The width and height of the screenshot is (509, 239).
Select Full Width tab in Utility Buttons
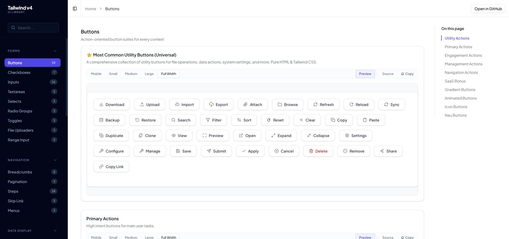(x=169, y=74)
